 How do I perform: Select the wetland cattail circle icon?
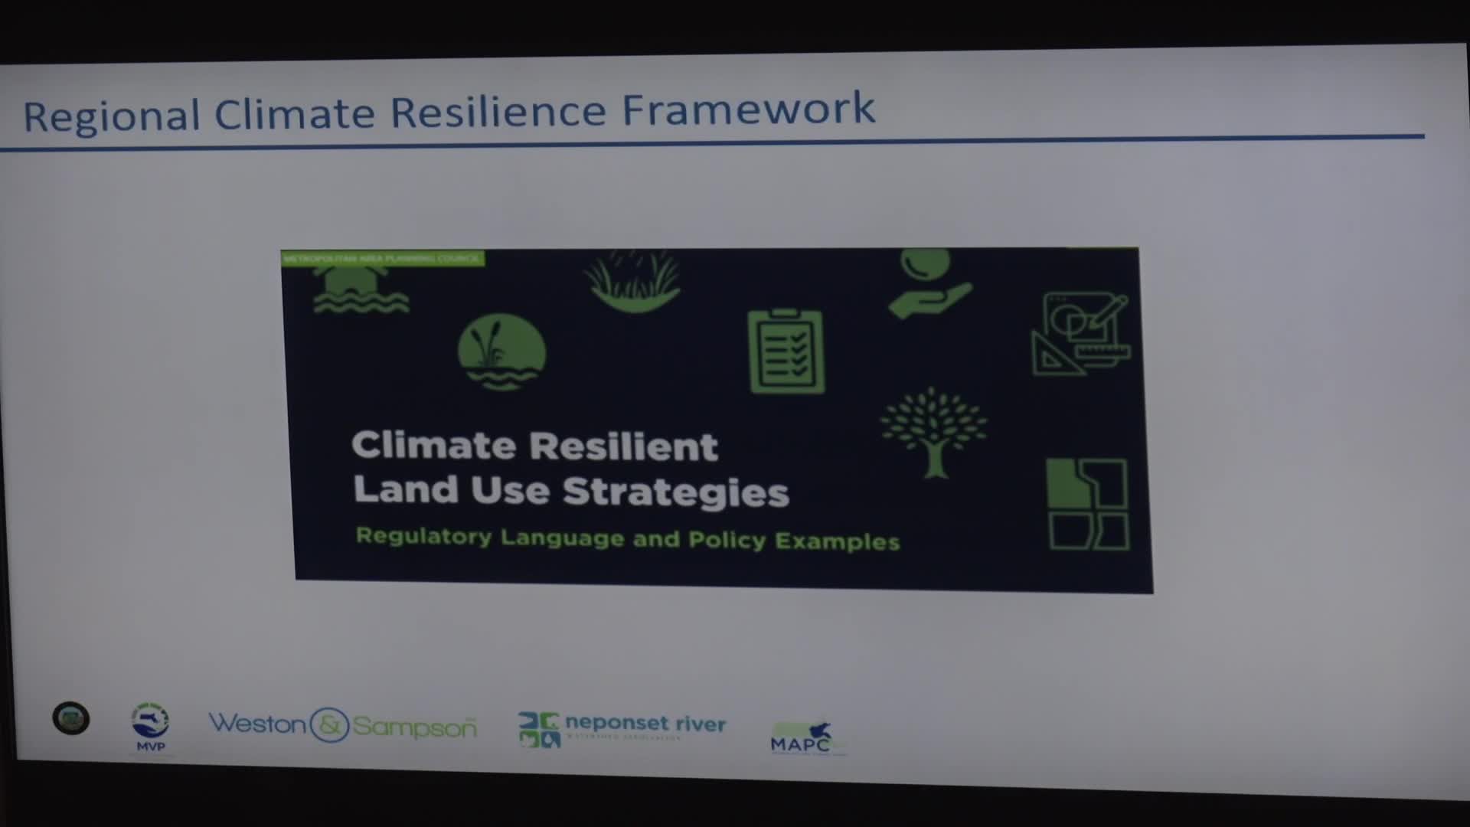501,352
